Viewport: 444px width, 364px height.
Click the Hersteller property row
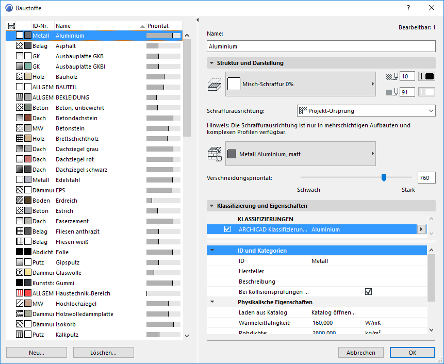pos(317,271)
